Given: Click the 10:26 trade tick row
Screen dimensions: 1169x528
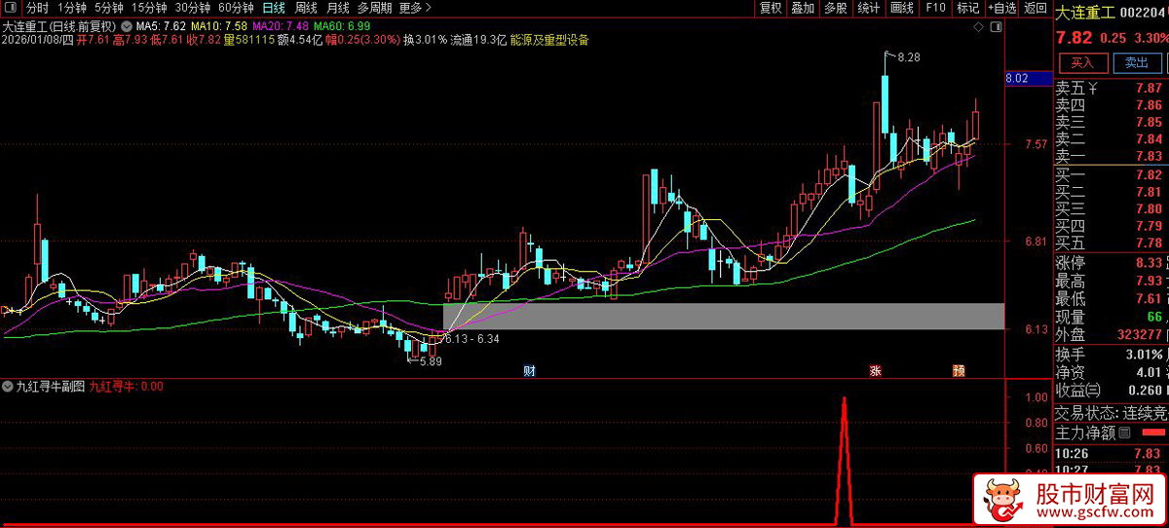Looking at the screenshot, I should click(x=1111, y=454).
